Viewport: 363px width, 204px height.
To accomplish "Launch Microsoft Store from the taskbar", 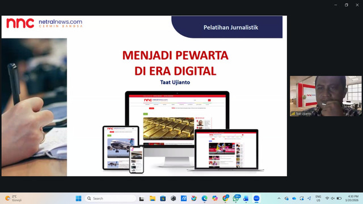I will tap(163, 198).
